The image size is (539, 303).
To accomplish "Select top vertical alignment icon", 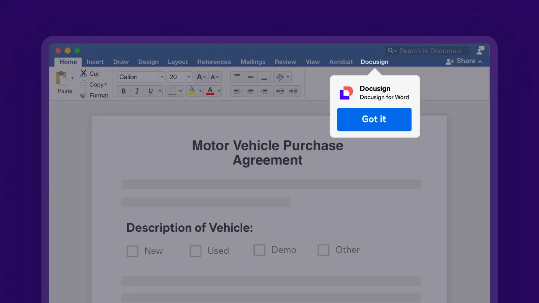I will (237, 77).
